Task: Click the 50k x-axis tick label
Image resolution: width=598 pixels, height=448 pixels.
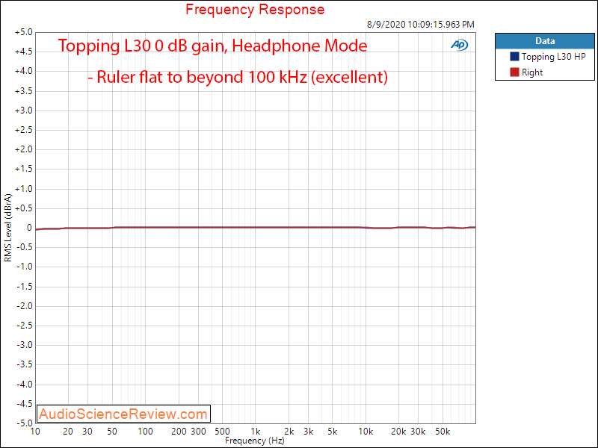Action: point(443,432)
